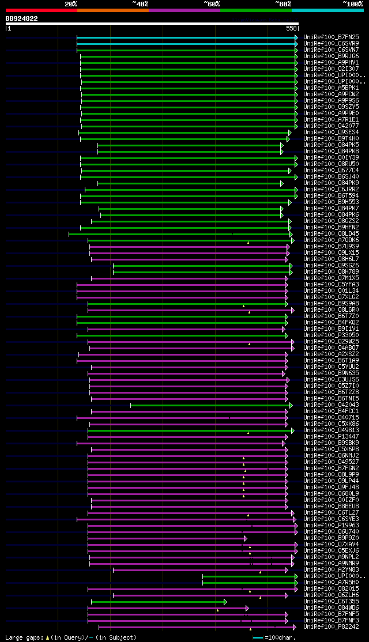Select the white query sequence bar BB924822

tap(152, 24)
